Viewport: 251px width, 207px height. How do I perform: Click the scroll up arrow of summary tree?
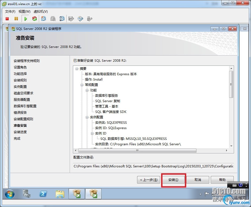point(231,68)
